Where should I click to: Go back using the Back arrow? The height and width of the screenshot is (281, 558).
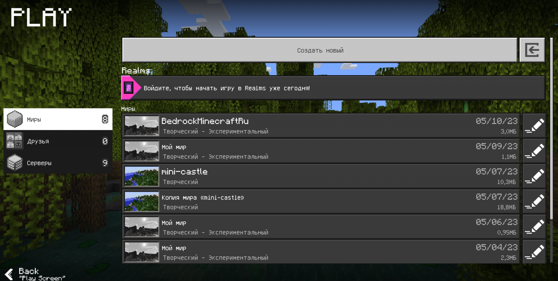tap(9, 274)
